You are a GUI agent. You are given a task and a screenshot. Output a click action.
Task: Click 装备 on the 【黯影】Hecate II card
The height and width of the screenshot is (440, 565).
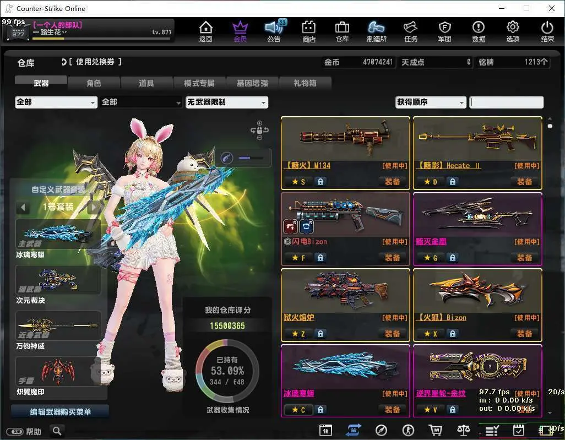525,182
